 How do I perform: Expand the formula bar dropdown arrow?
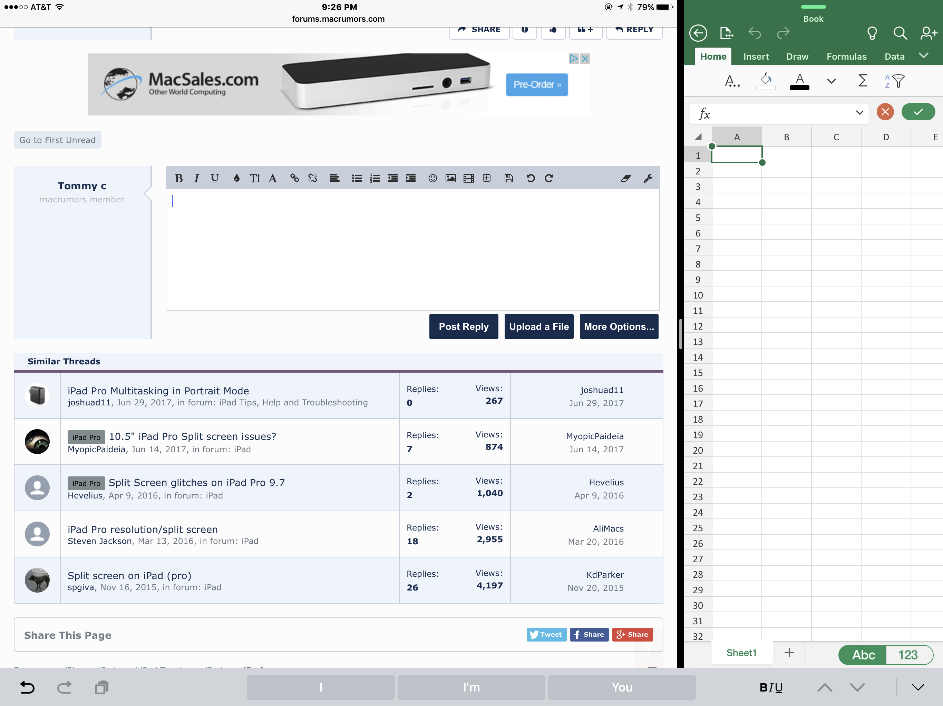point(859,112)
